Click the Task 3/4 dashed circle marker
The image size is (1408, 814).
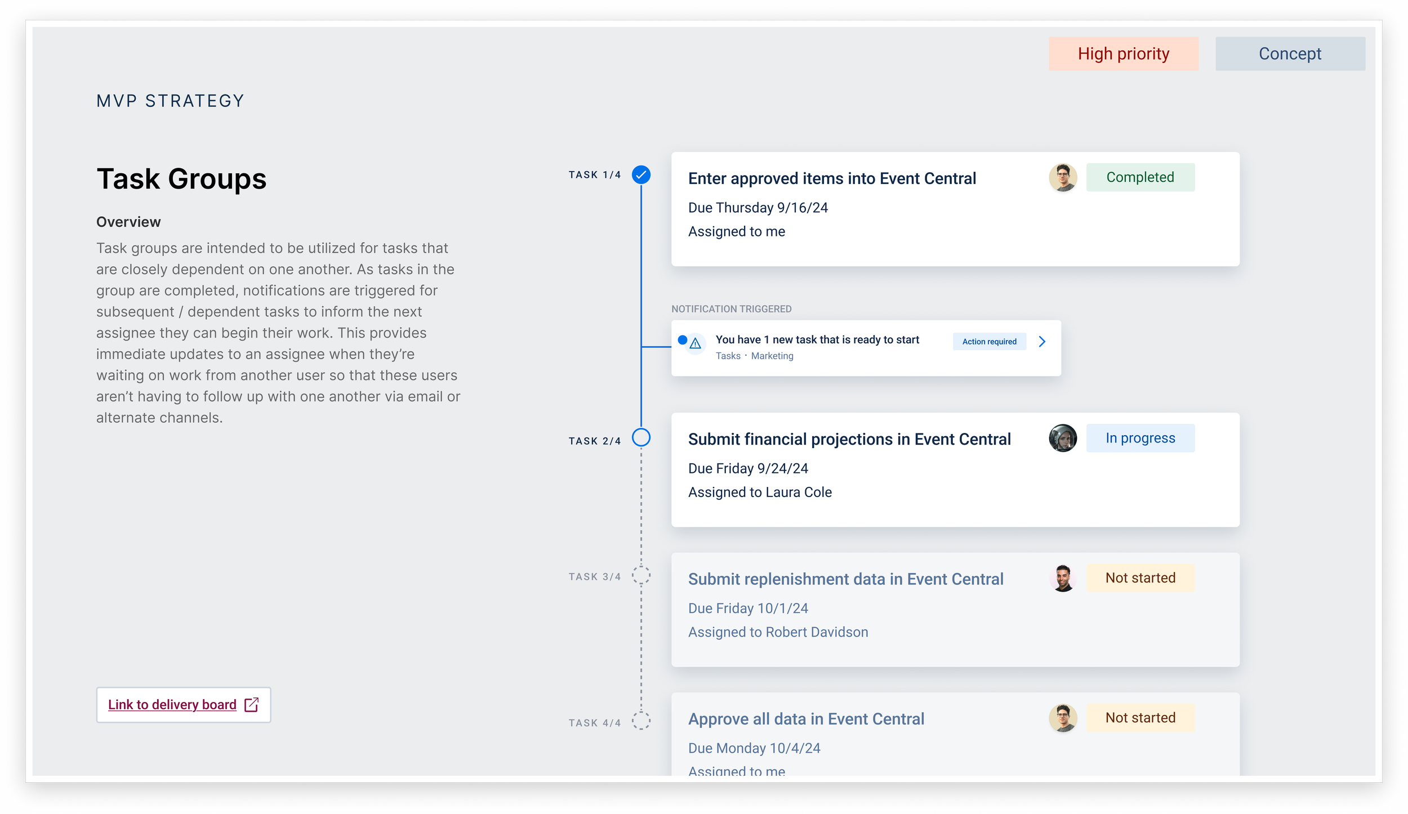click(641, 575)
